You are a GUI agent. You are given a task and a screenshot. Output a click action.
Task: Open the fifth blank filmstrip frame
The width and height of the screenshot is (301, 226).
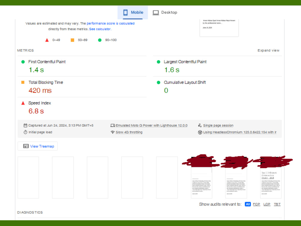(x=167, y=177)
